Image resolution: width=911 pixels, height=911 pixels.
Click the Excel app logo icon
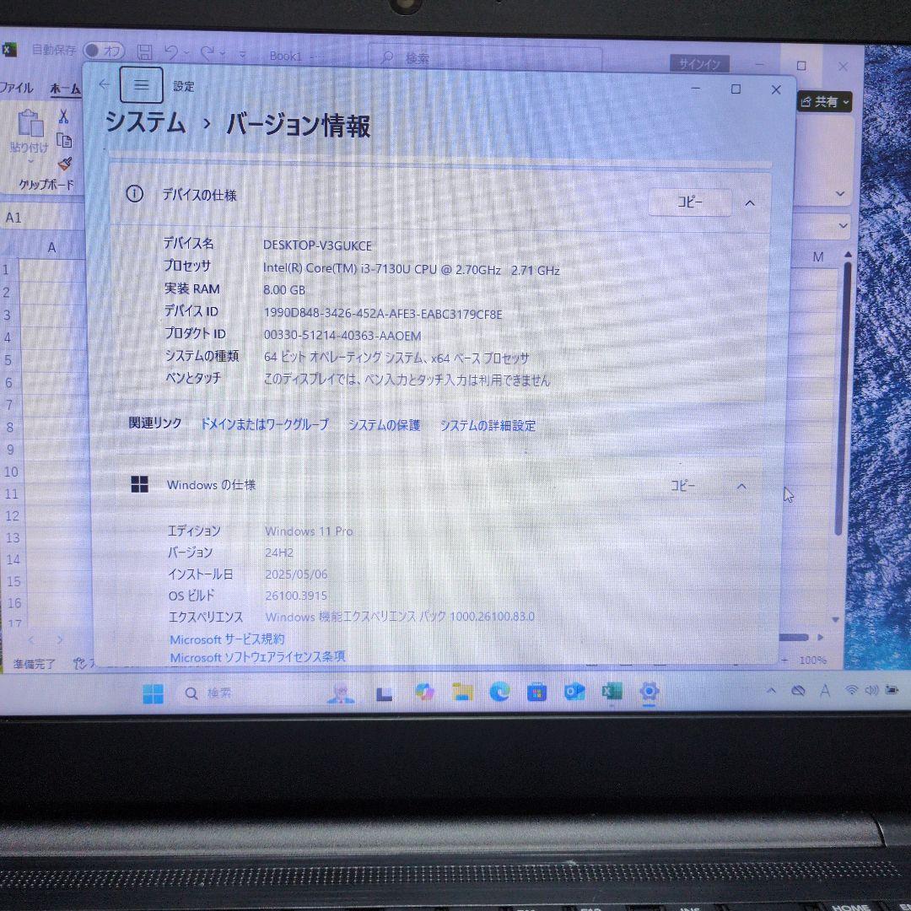pyautogui.click(x=8, y=50)
